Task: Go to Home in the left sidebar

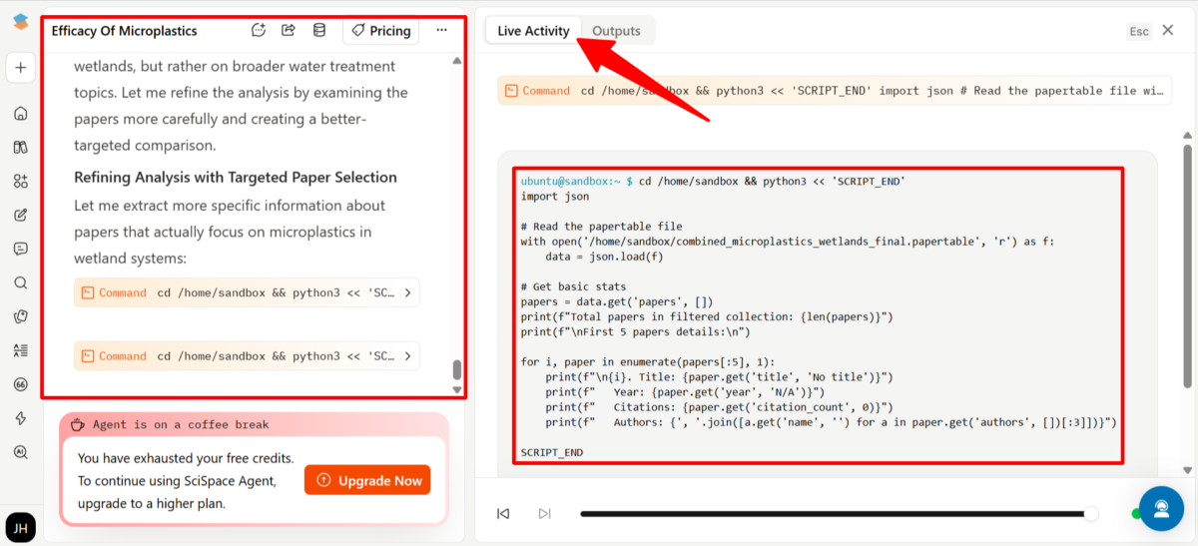Action: 21,113
